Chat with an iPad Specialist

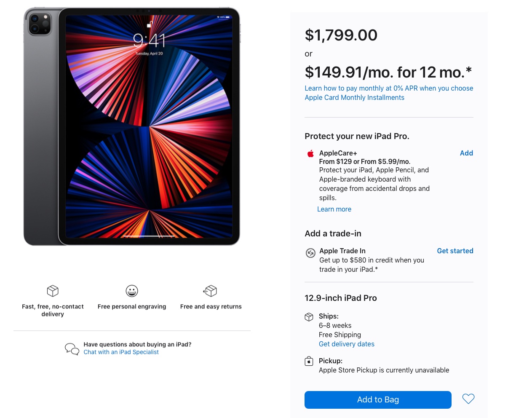click(x=121, y=352)
